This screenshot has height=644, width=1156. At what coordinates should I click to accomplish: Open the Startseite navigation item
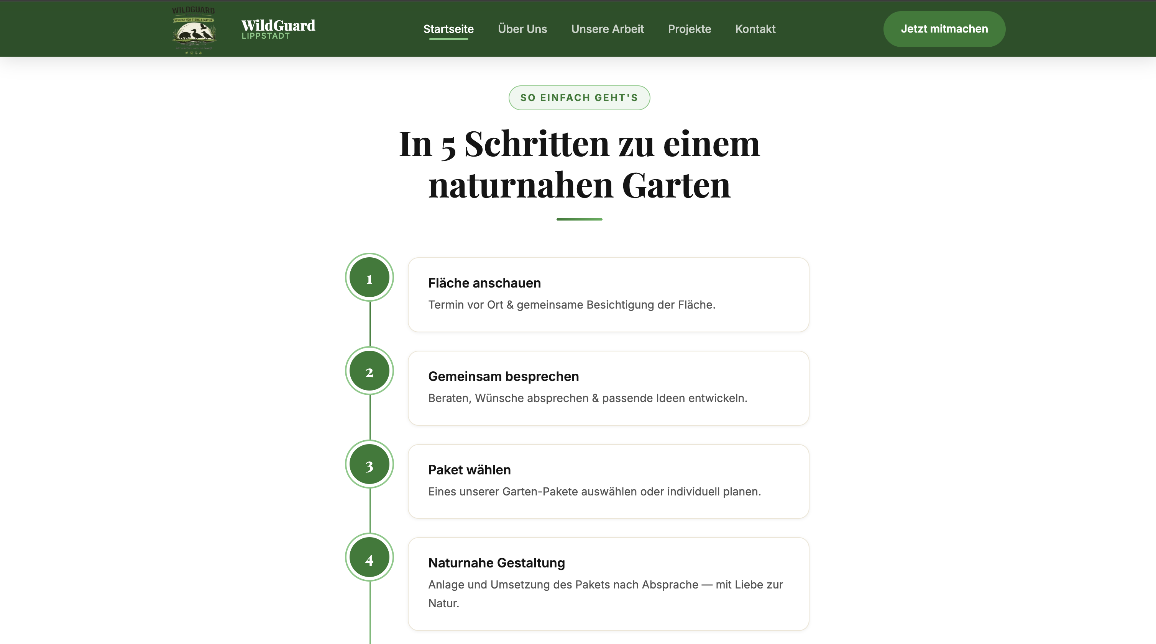[x=448, y=29]
